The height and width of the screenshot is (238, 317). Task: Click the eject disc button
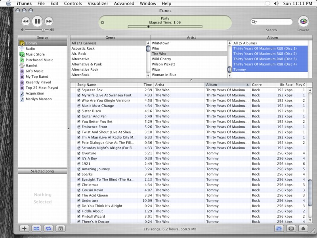click(x=303, y=228)
